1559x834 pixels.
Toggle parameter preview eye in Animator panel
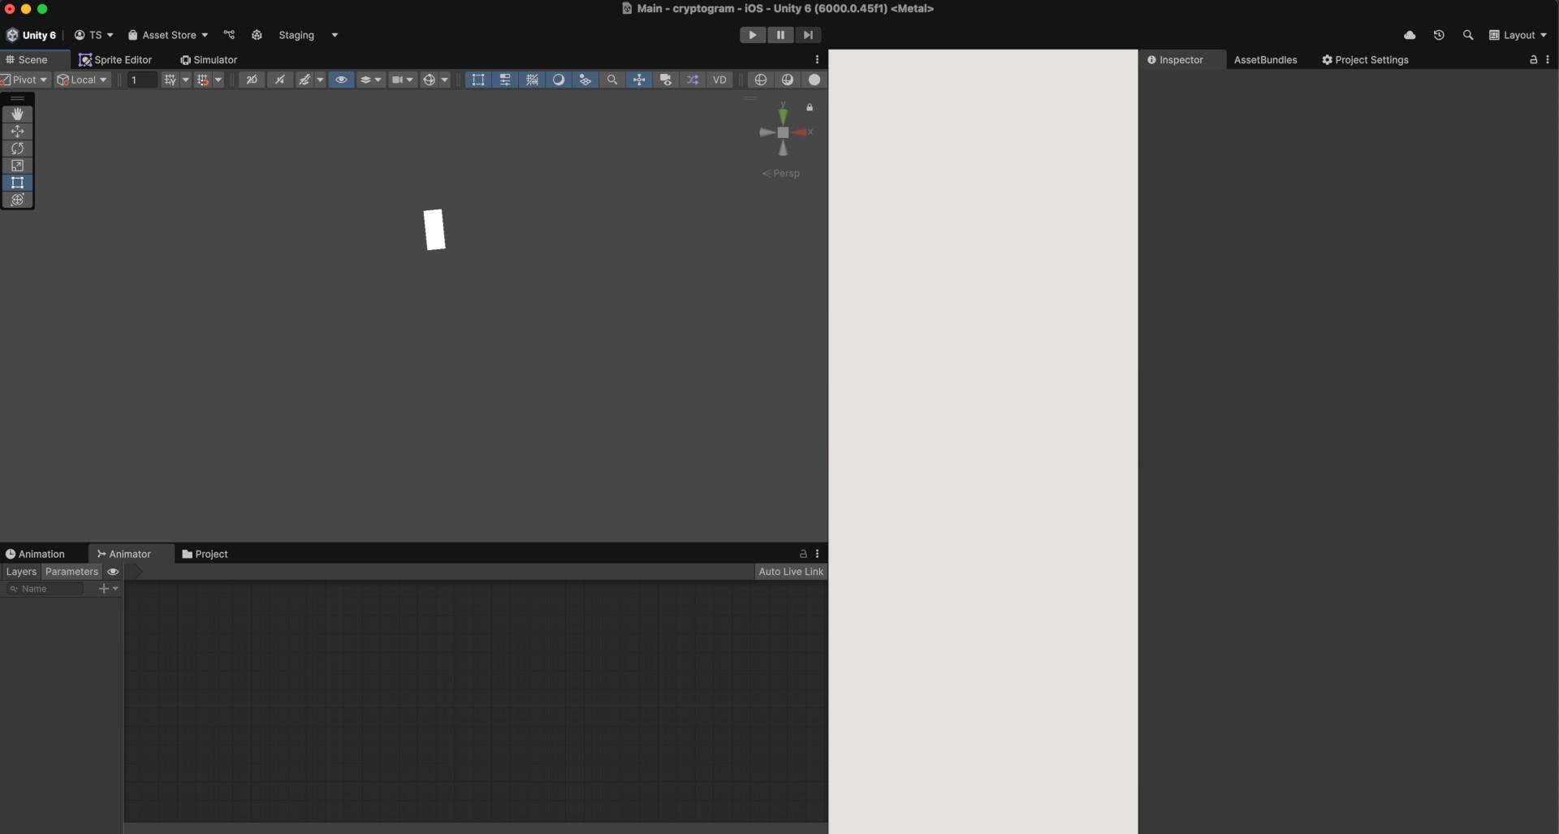coord(113,572)
